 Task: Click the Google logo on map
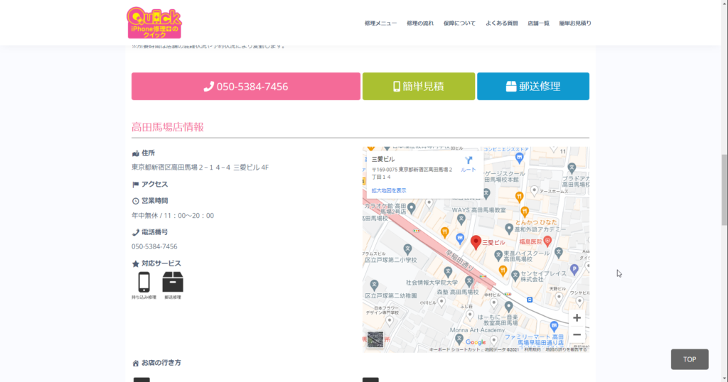476,342
